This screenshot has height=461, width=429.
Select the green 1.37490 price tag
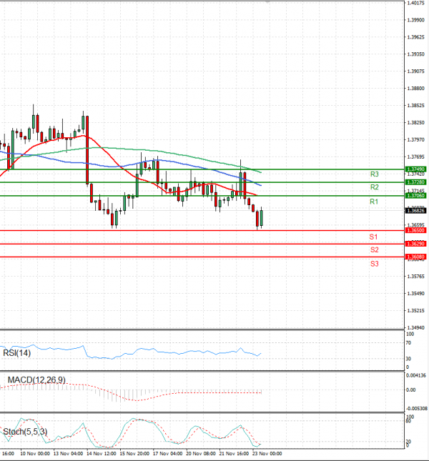(x=415, y=169)
